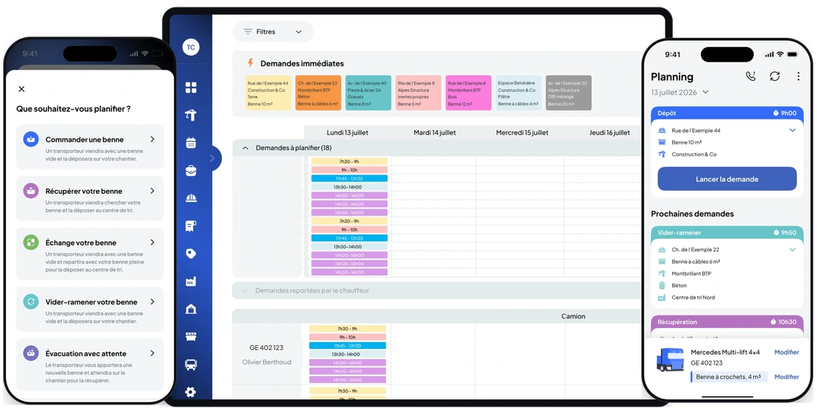Open the pink Rte de l'Exemple 8 card
Screen dimensions: 817x414
point(418,93)
